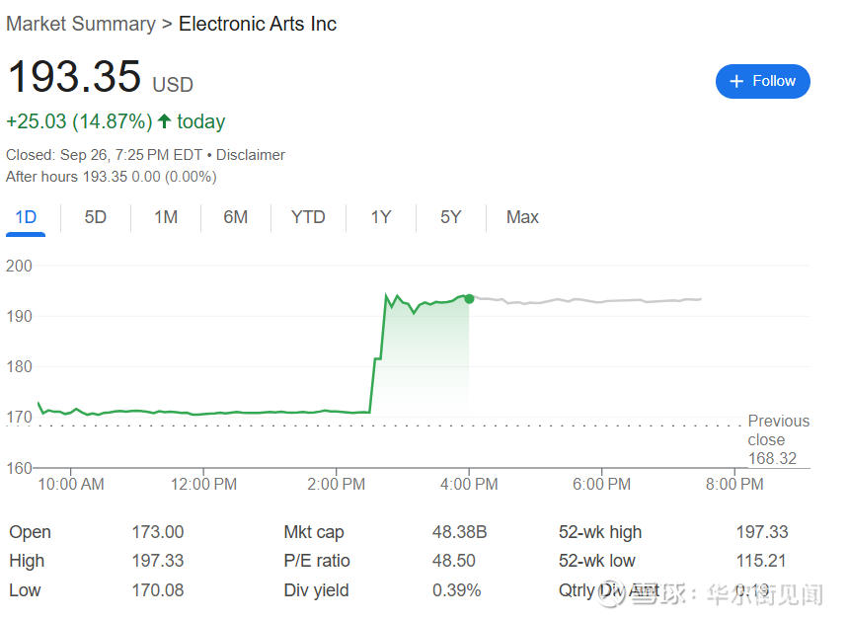Select the Max range tab

tap(522, 217)
